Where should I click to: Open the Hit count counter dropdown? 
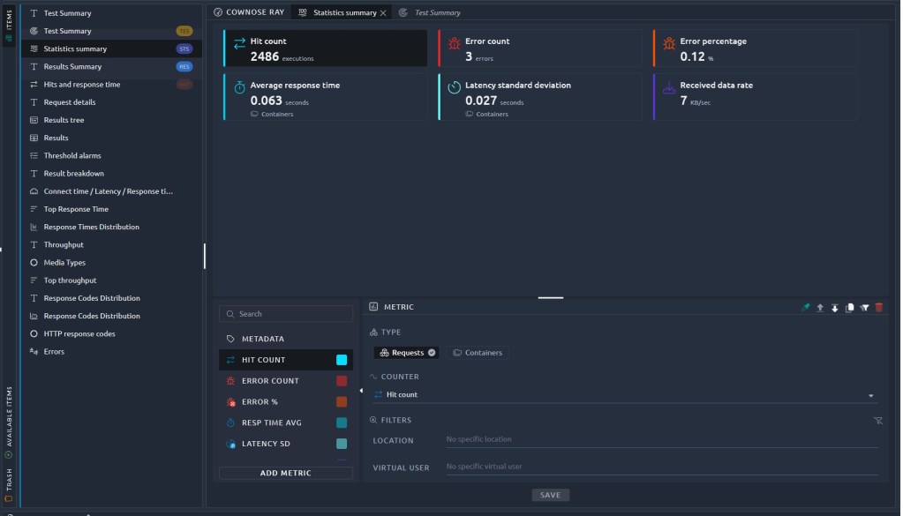point(871,396)
